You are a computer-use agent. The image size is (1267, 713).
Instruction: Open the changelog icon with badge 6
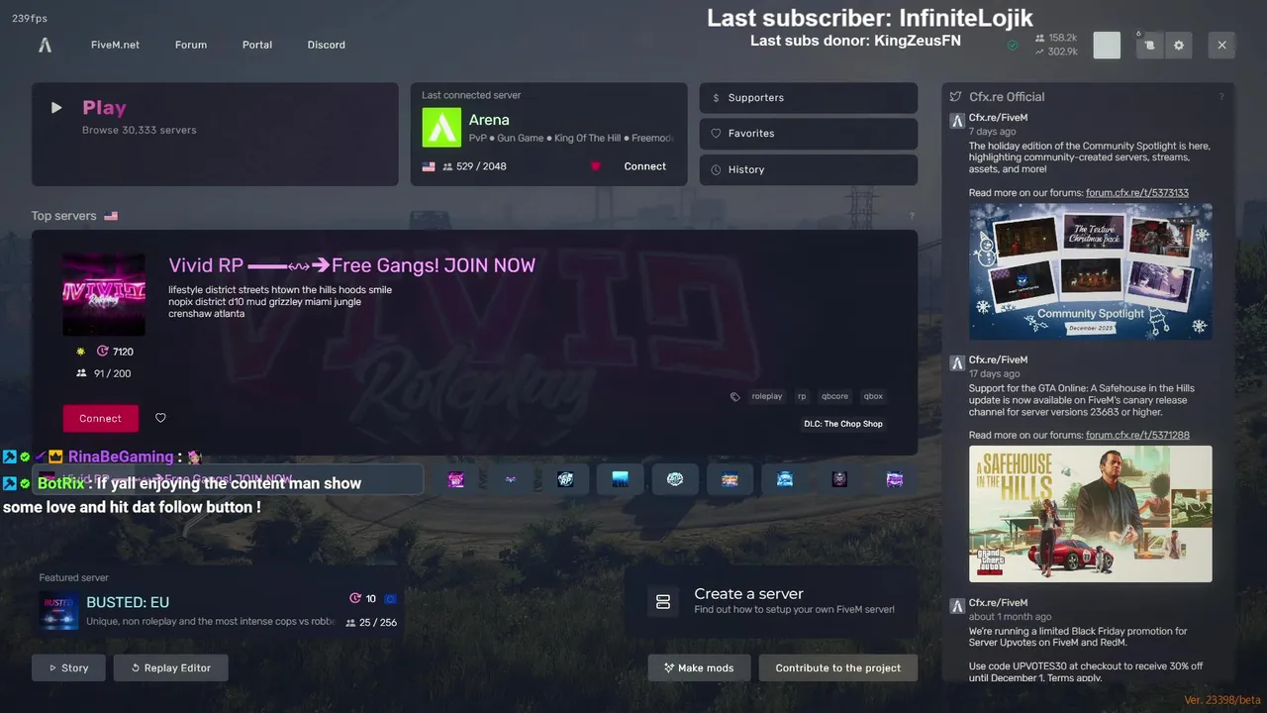pyautogui.click(x=1149, y=45)
